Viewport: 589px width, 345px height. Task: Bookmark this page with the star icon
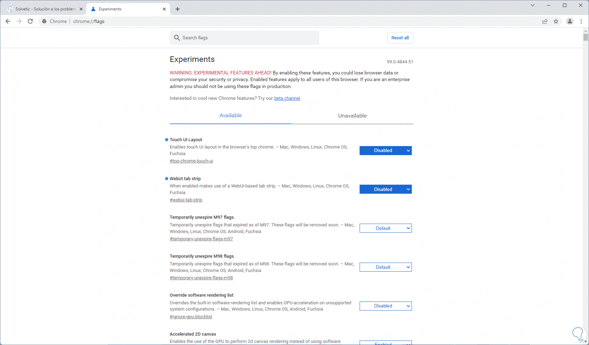click(x=556, y=21)
